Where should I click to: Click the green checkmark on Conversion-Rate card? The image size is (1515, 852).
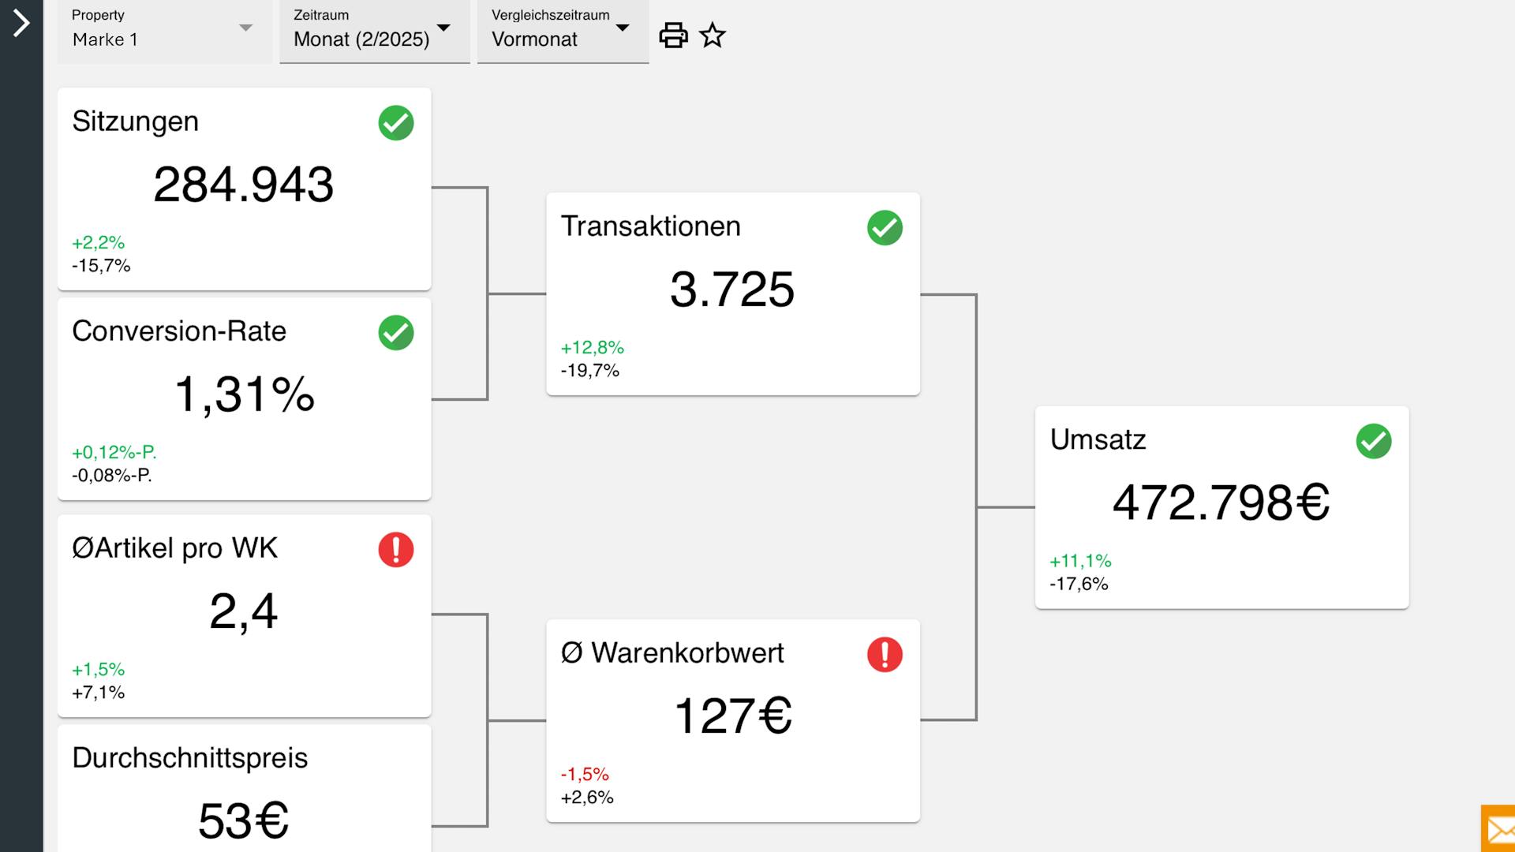click(x=396, y=333)
